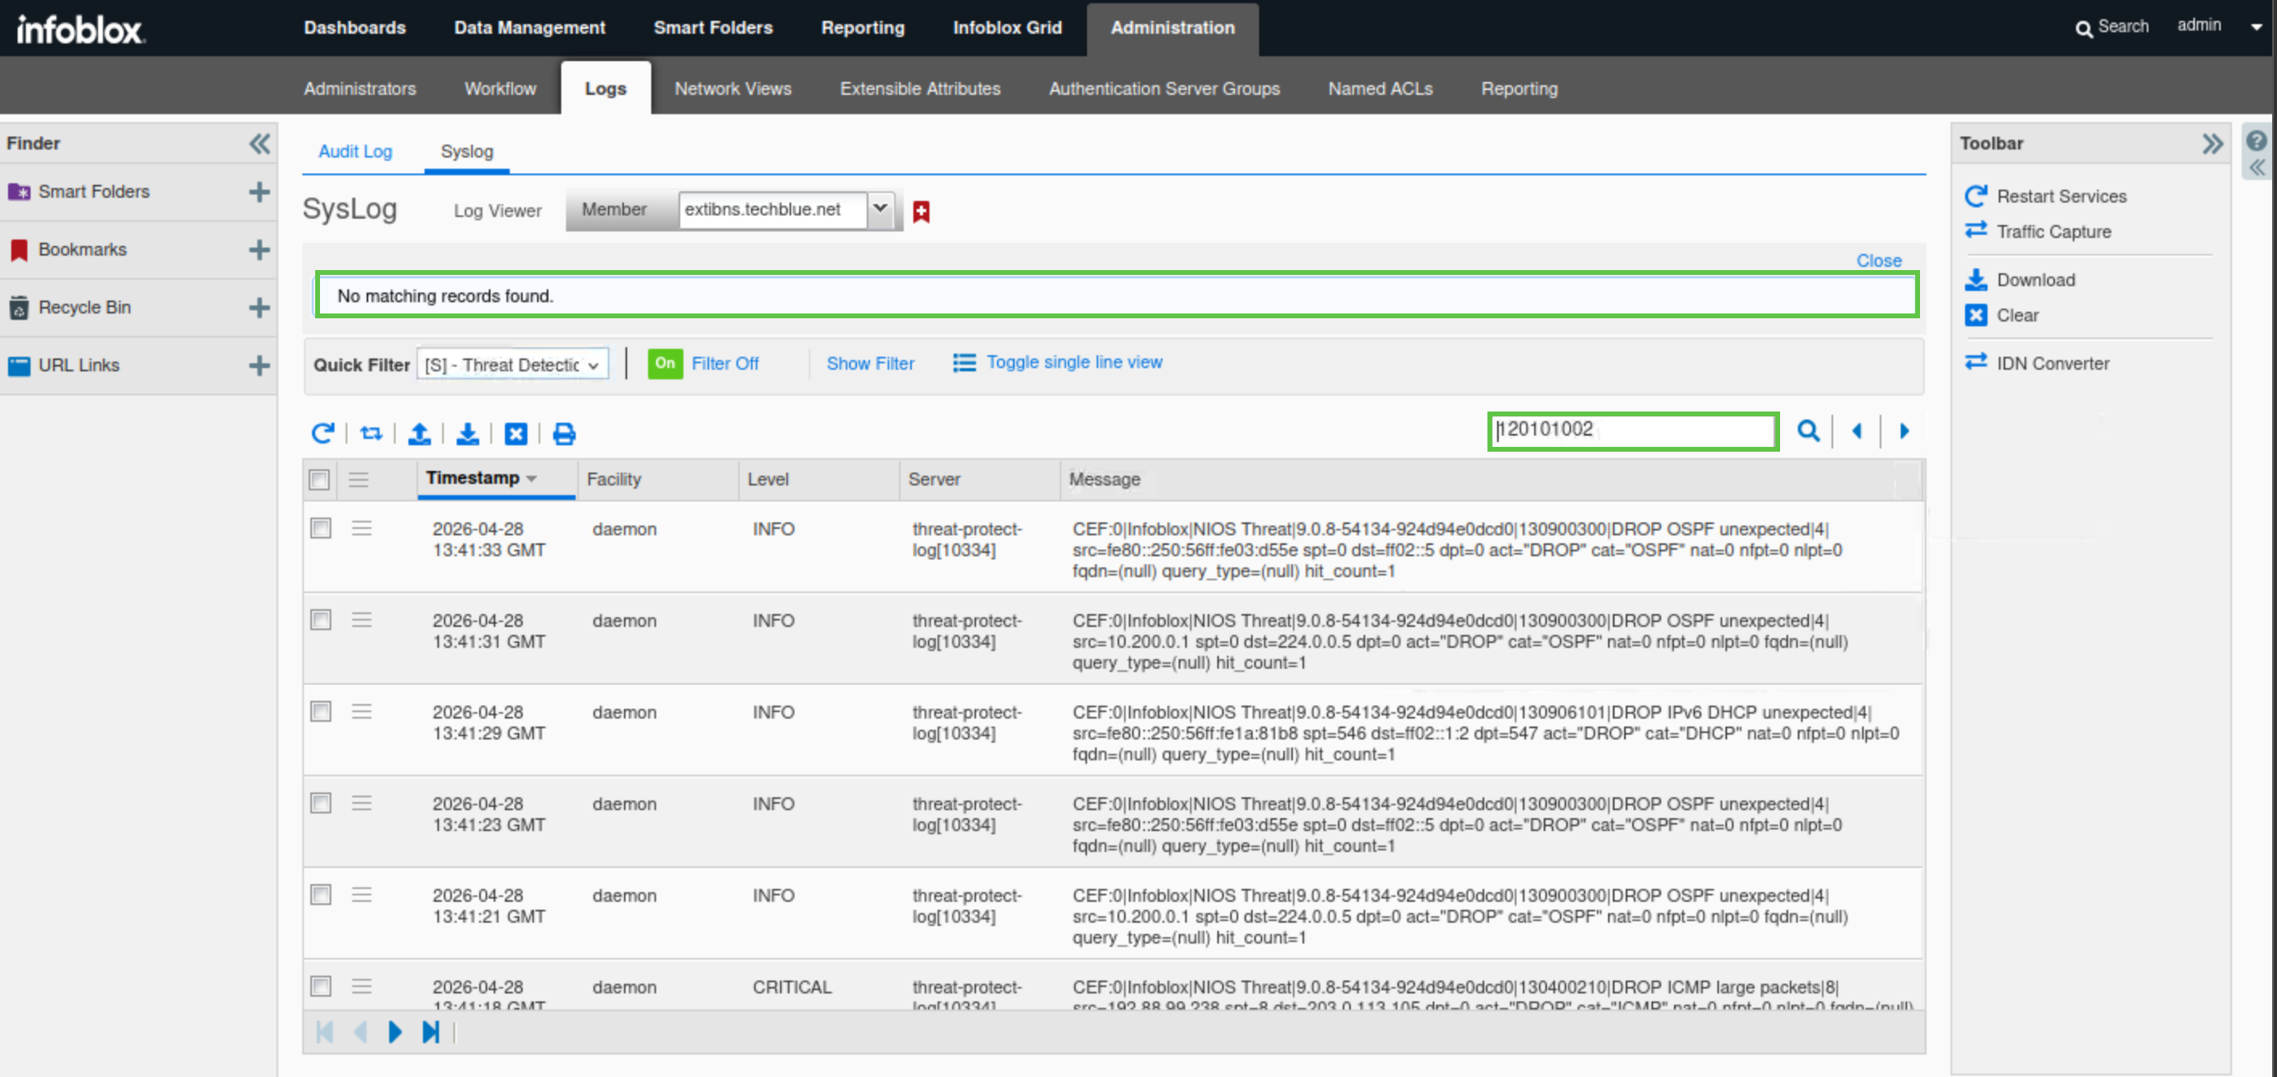The height and width of the screenshot is (1077, 2277).
Task: Check the select-all header checkbox
Action: coord(319,479)
